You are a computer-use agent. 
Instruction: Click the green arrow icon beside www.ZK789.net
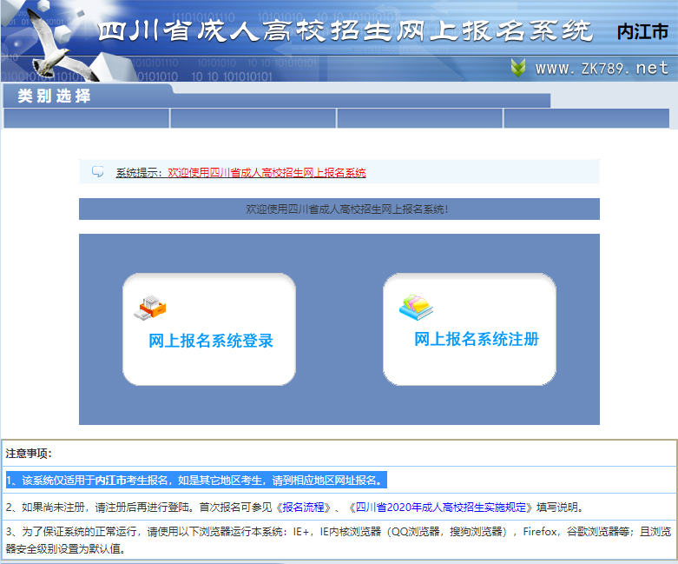tap(518, 68)
